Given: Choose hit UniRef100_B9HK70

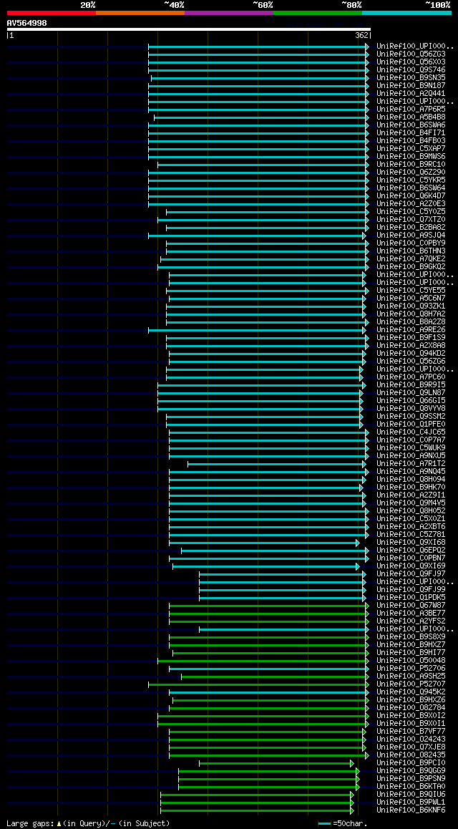Looking at the screenshot, I should pos(411,488).
